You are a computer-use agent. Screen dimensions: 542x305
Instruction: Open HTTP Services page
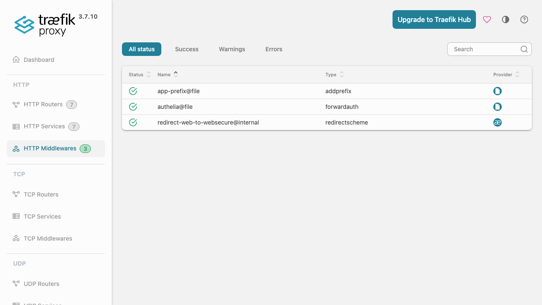click(x=56, y=127)
